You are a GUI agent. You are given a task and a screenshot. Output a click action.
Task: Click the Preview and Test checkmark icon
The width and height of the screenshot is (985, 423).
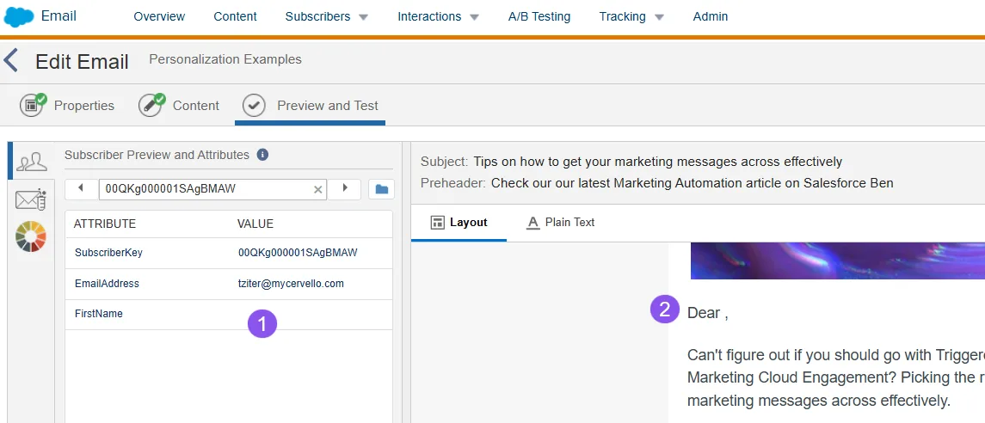point(254,106)
